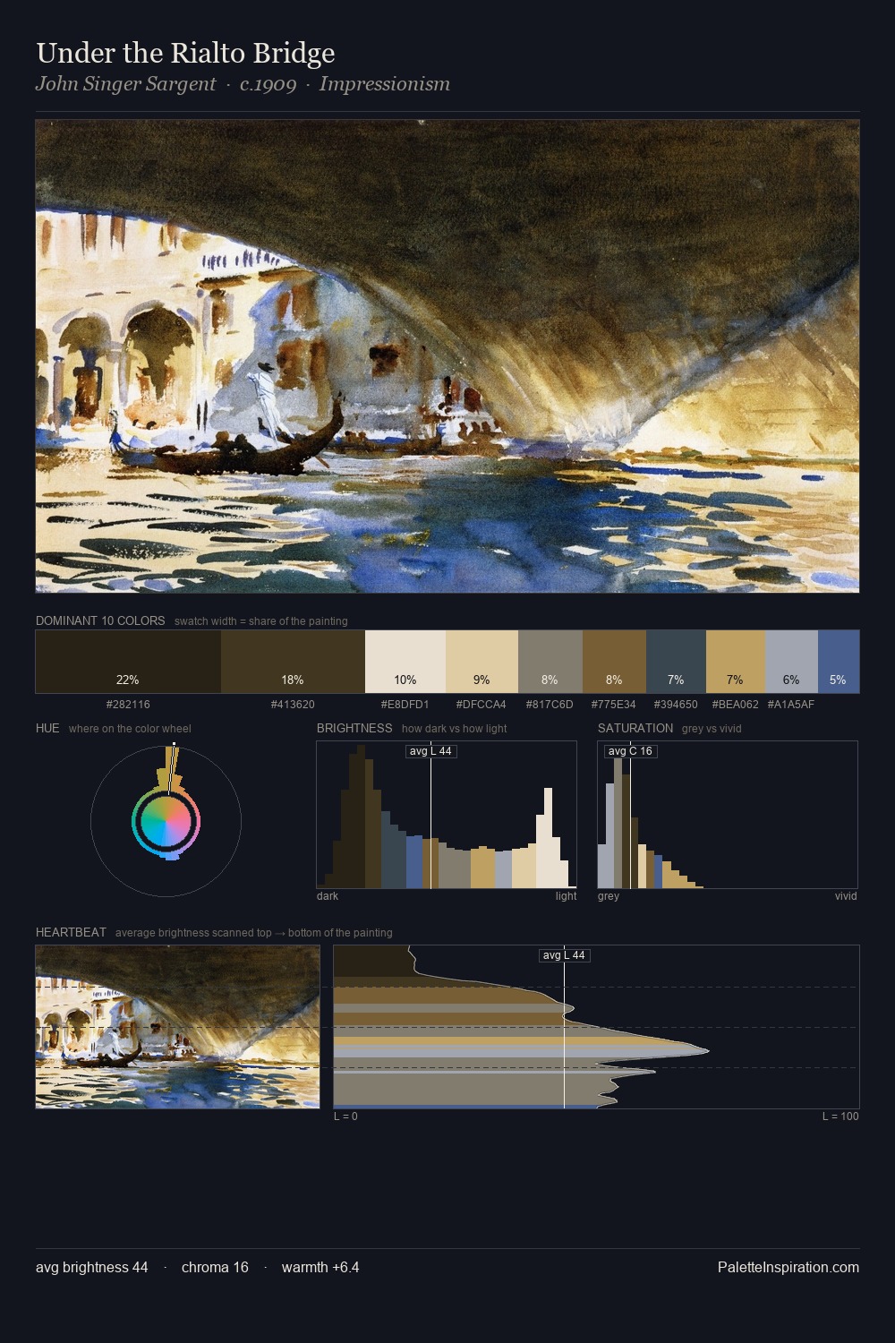Click the 'chroma 16' footer stat
Image resolution: width=895 pixels, height=1343 pixels.
[215, 1267]
